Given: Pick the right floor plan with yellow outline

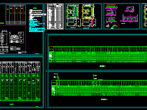Looking at the screenshot, I should pyautogui.click(x=89, y=16).
